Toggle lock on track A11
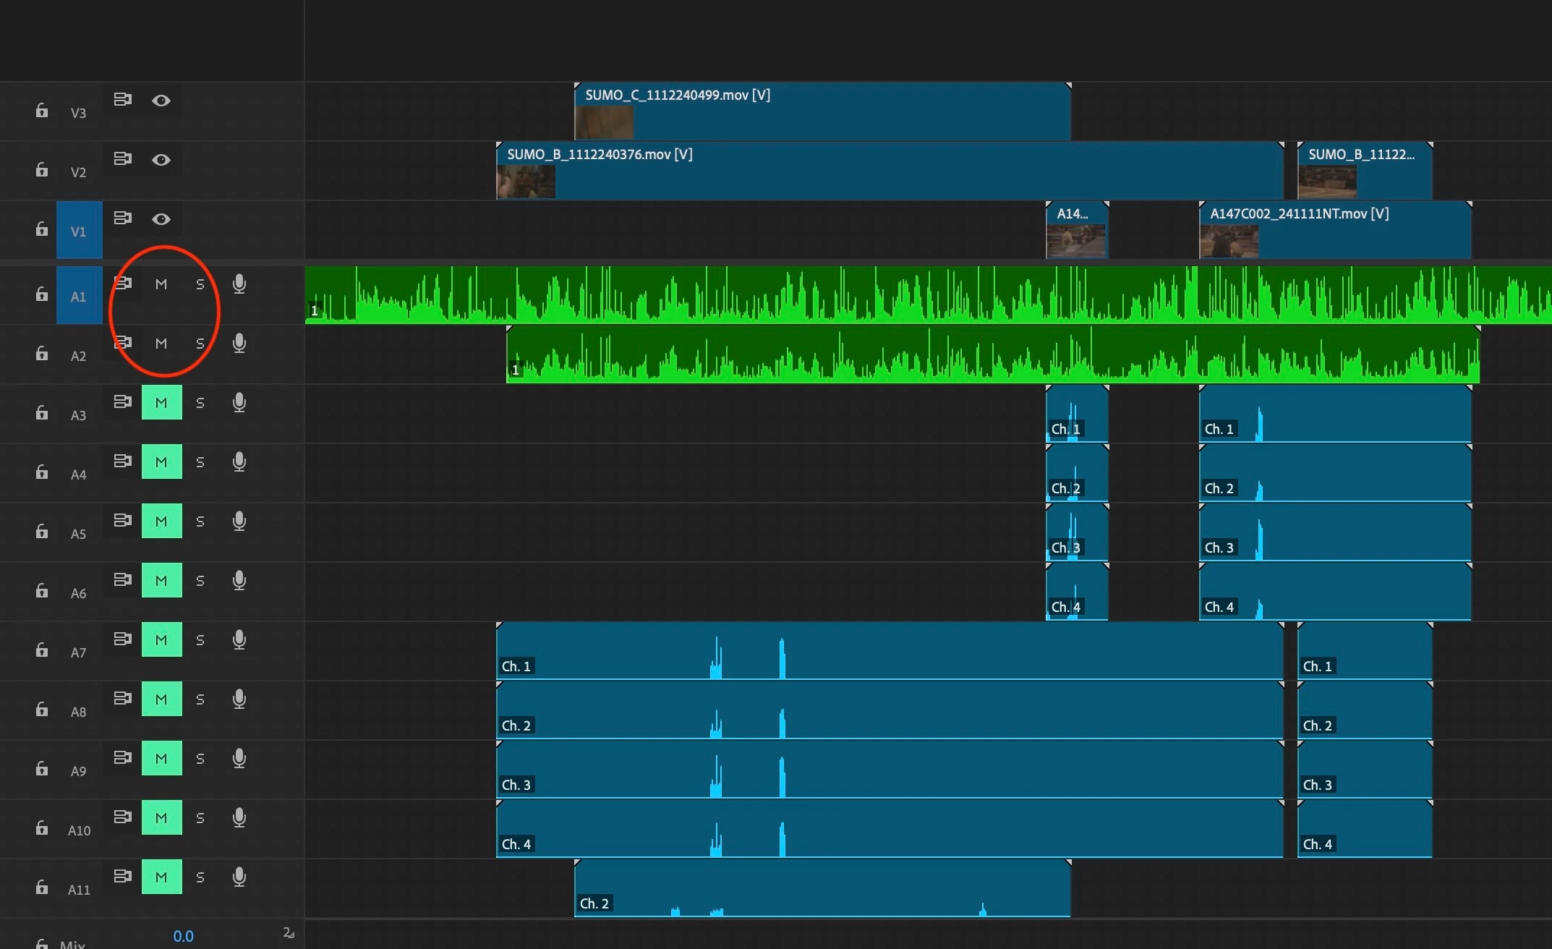This screenshot has height=949, width=1552. [x=42, y=887]
